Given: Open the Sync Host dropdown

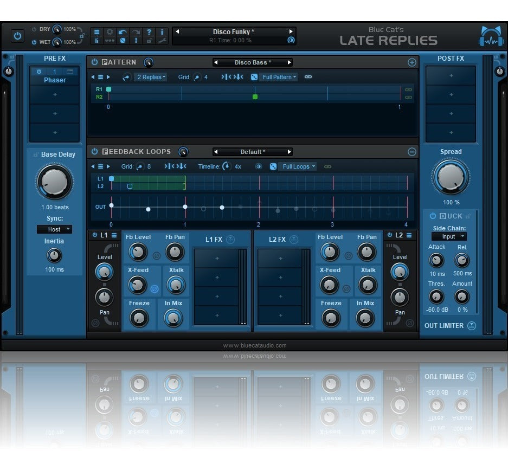Looking at the screenshot, I should coord(54,229).
